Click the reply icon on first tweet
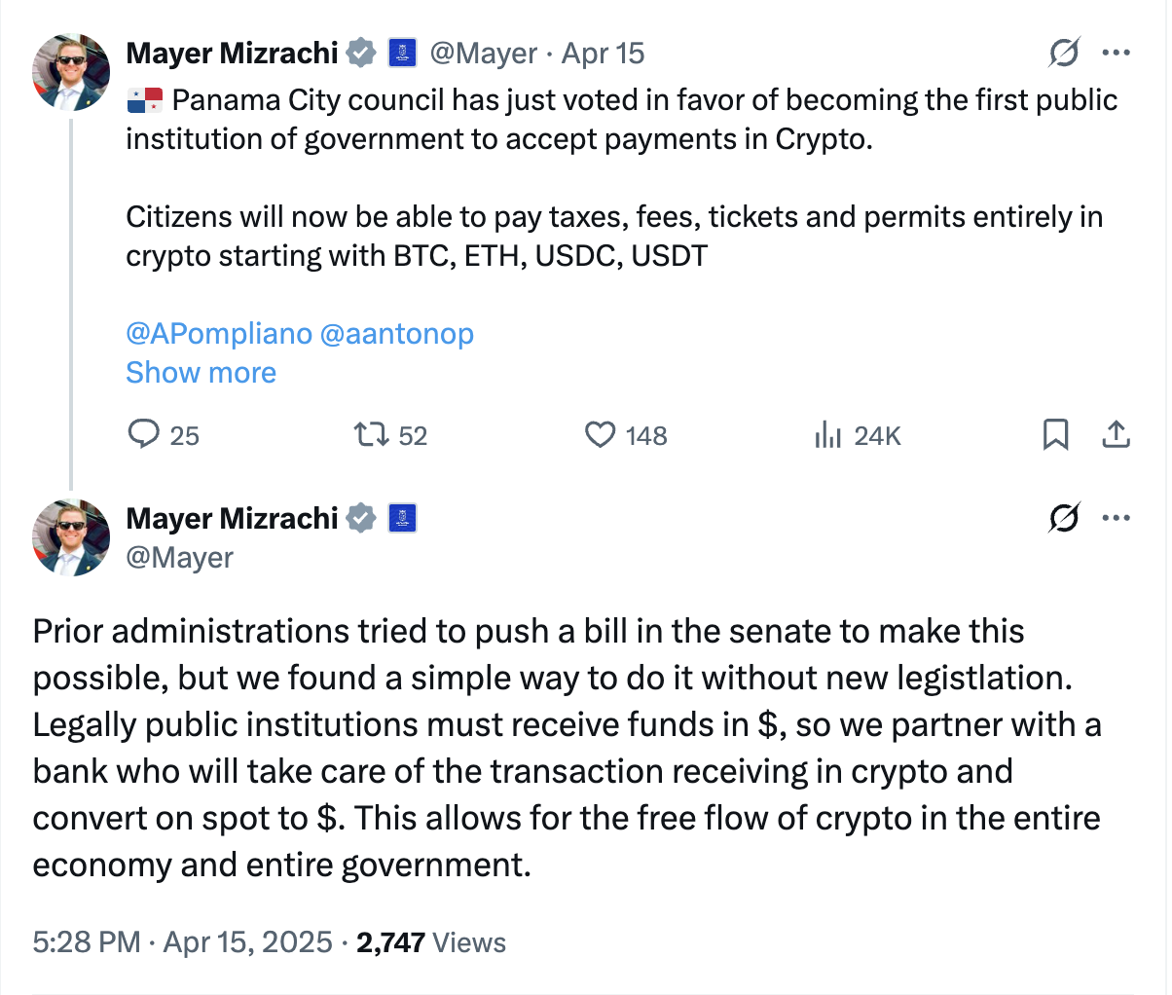The image size is (1172, 995). [x=144, y=433]
